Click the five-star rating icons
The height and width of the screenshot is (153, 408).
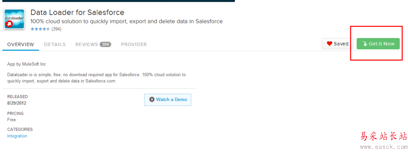click(x=40, y=29)
